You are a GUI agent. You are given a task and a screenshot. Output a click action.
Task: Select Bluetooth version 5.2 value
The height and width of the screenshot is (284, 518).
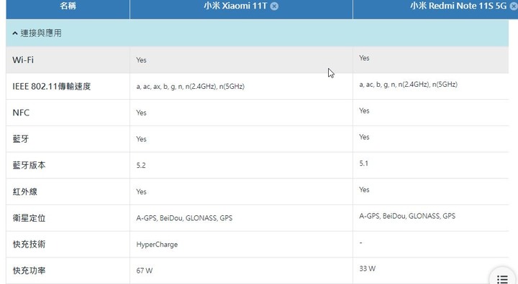[141, 166]
